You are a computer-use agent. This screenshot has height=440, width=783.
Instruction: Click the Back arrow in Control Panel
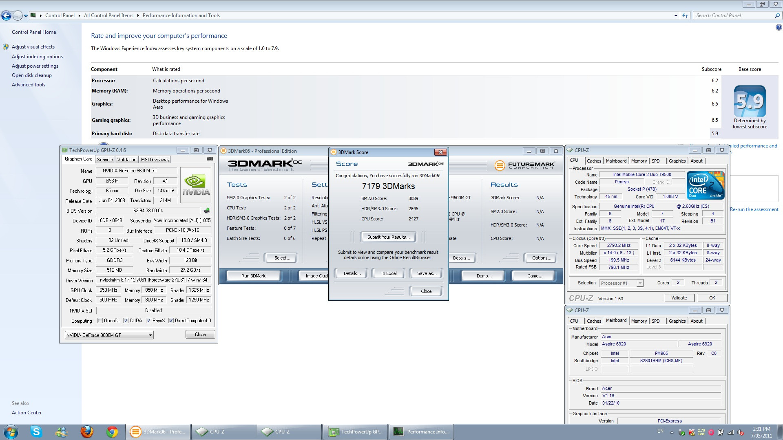pos(6,16)
